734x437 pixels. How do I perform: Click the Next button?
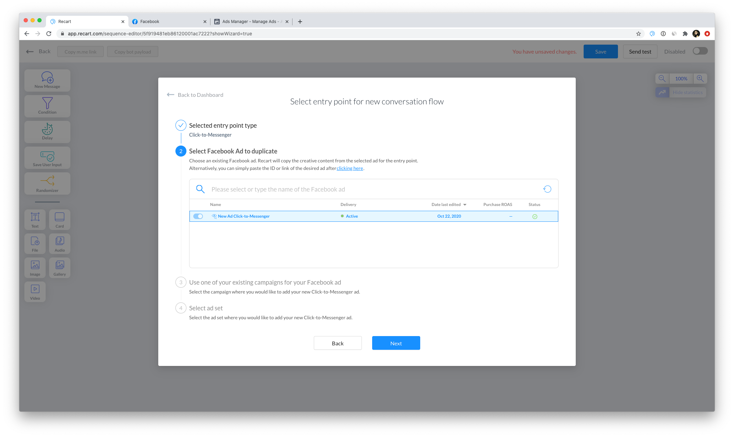pos(396,343)
